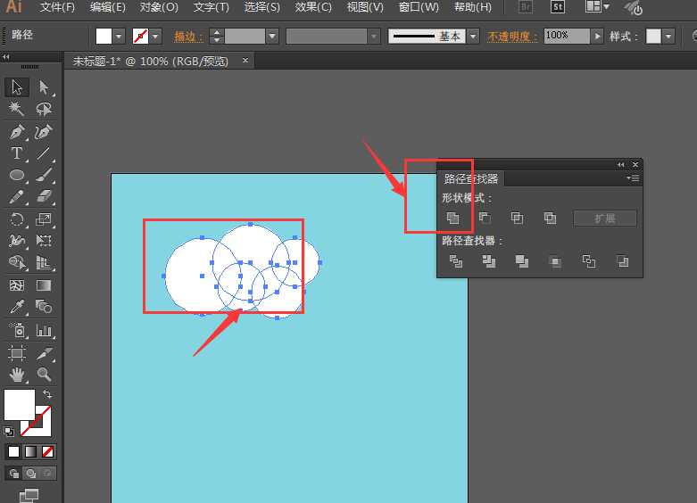The image size is (697, 503).
Task: Click the opacity 100% input field
Action: 567,36
